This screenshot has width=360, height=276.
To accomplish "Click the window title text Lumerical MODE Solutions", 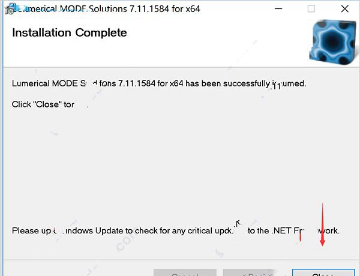I will tap(70, 9).
